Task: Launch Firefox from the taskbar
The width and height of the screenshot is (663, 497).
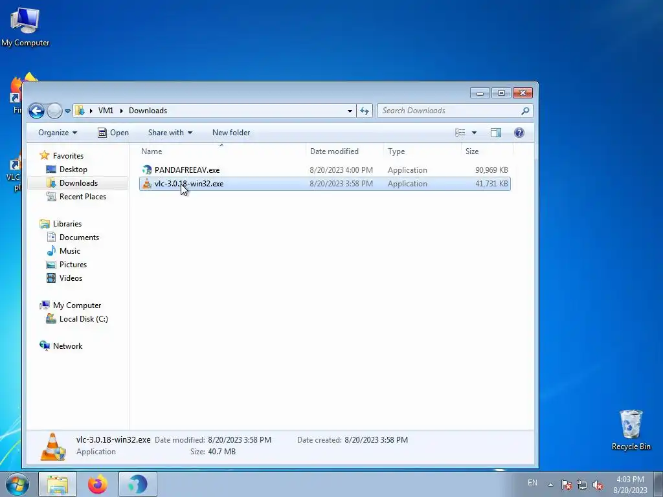Action: point(98,484)
